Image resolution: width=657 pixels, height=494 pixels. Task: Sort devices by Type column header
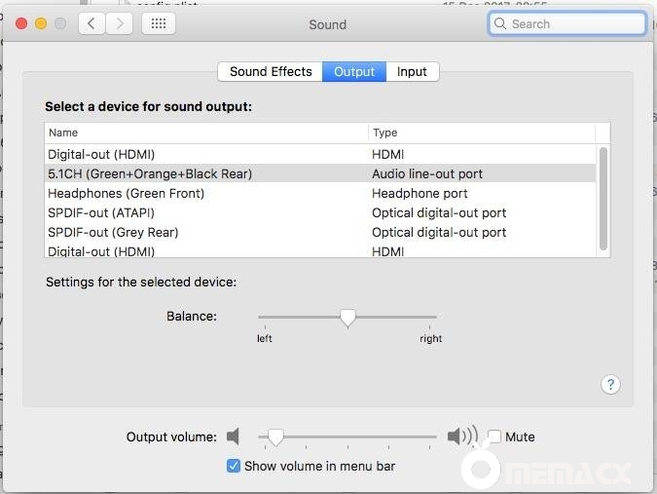(482, 133)
